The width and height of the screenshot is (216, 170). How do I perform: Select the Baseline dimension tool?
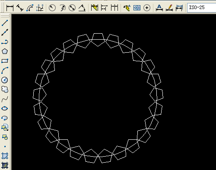104,8
